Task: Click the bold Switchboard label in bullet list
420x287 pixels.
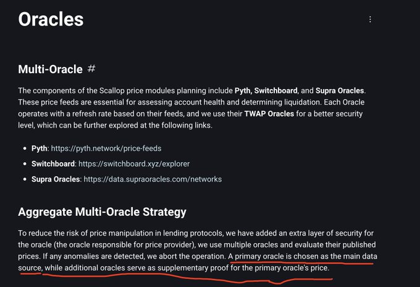Action: point(53,164)
